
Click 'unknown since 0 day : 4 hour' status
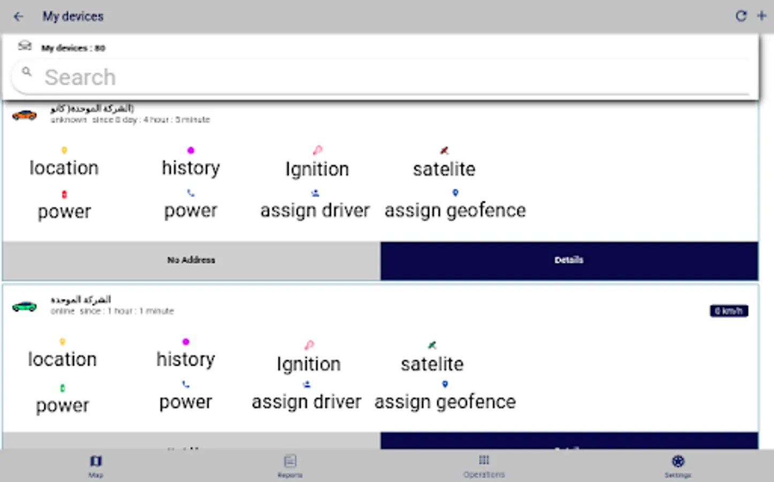tap(130, 120)
